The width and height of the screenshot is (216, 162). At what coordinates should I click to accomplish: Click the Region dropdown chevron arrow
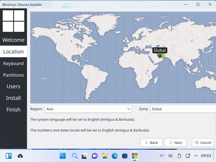(x=129, y=109)
